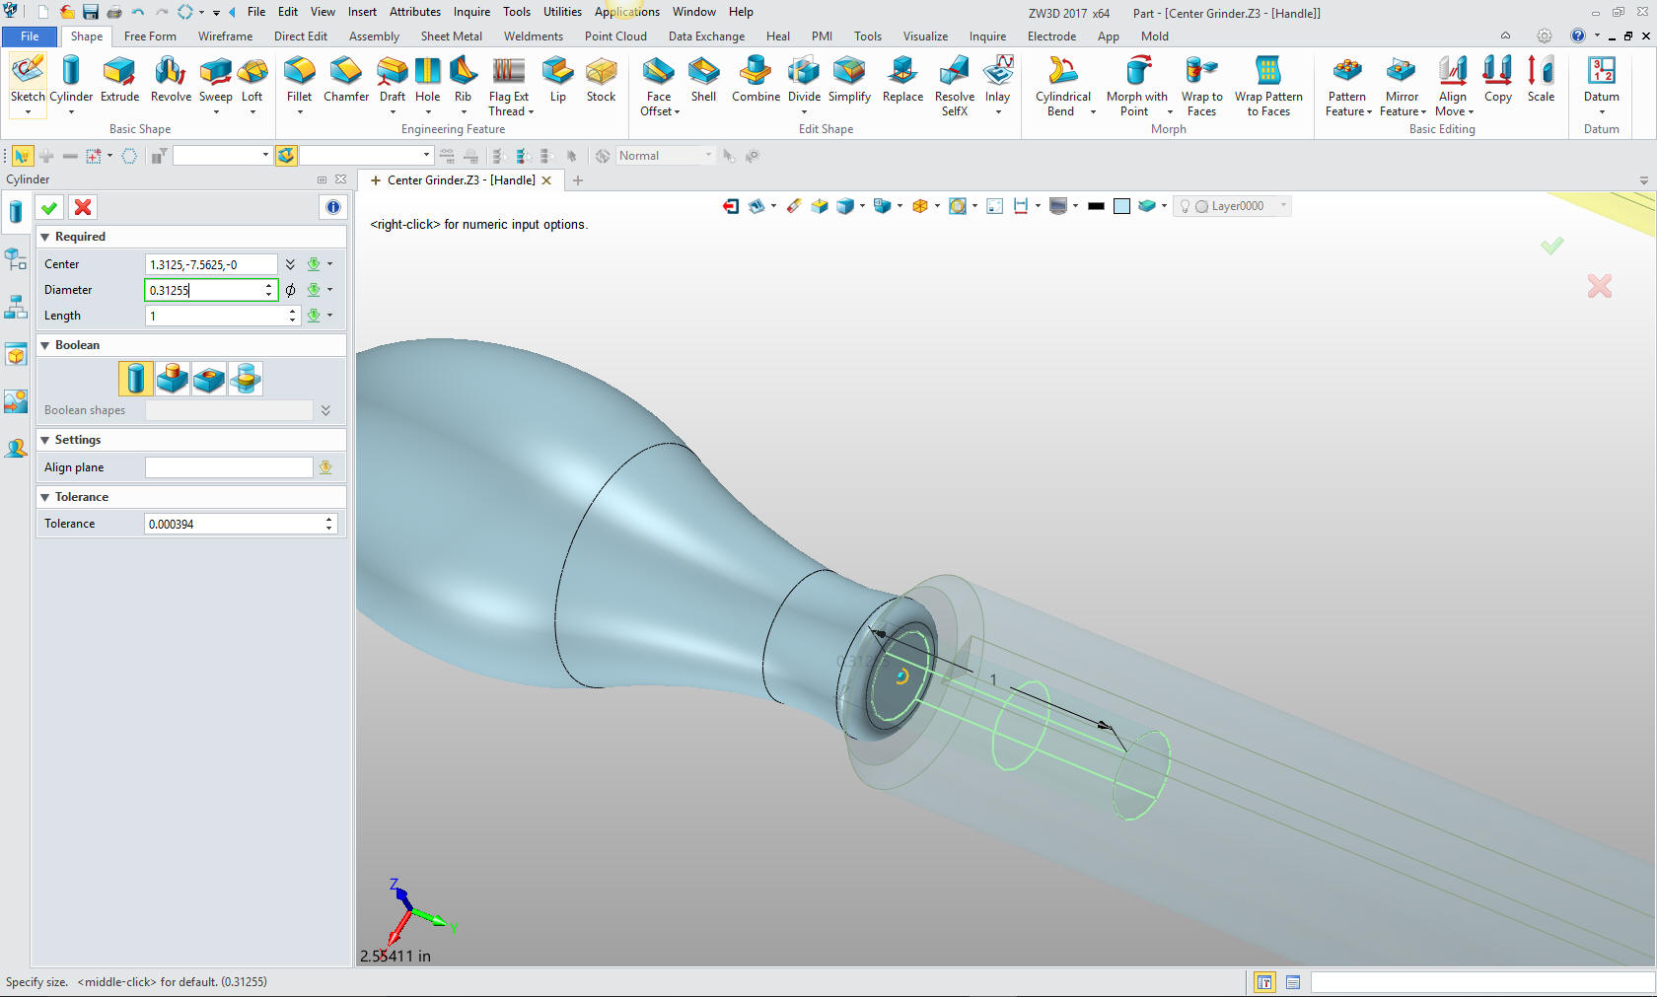Choose the Intersect boolean mode

(x=246, y=379)
